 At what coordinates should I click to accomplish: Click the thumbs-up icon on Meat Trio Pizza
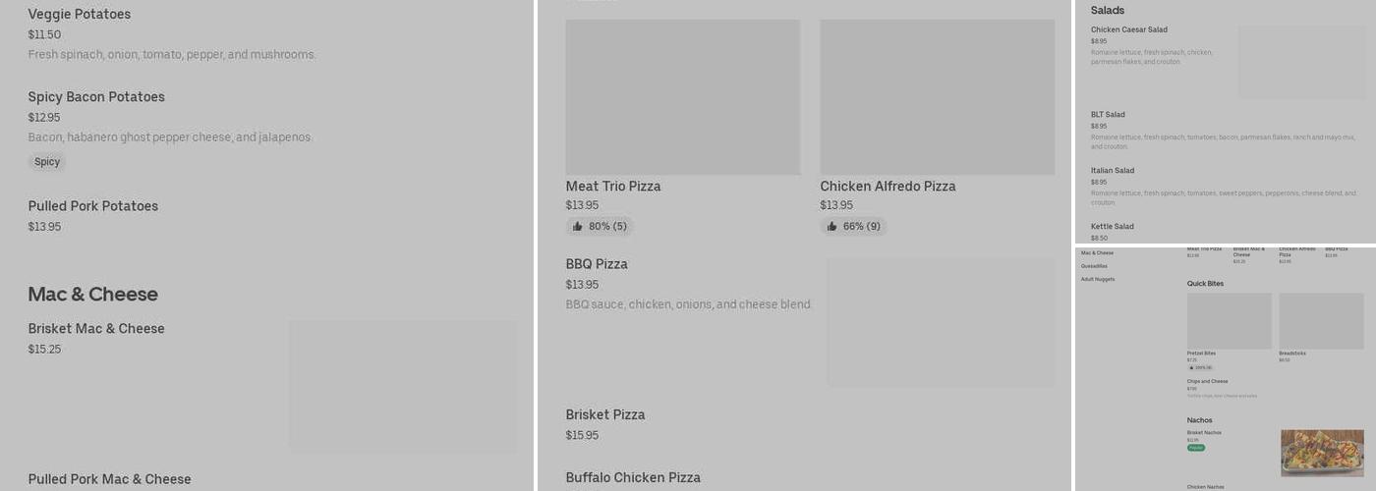point(577,227)
